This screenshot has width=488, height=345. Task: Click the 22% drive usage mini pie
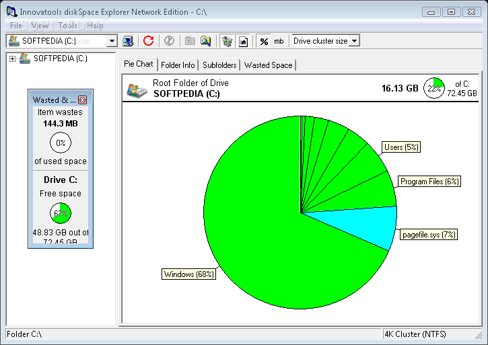pos(434,88)
